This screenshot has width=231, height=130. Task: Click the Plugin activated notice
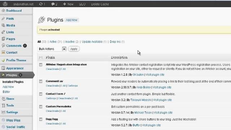point(134,30)
